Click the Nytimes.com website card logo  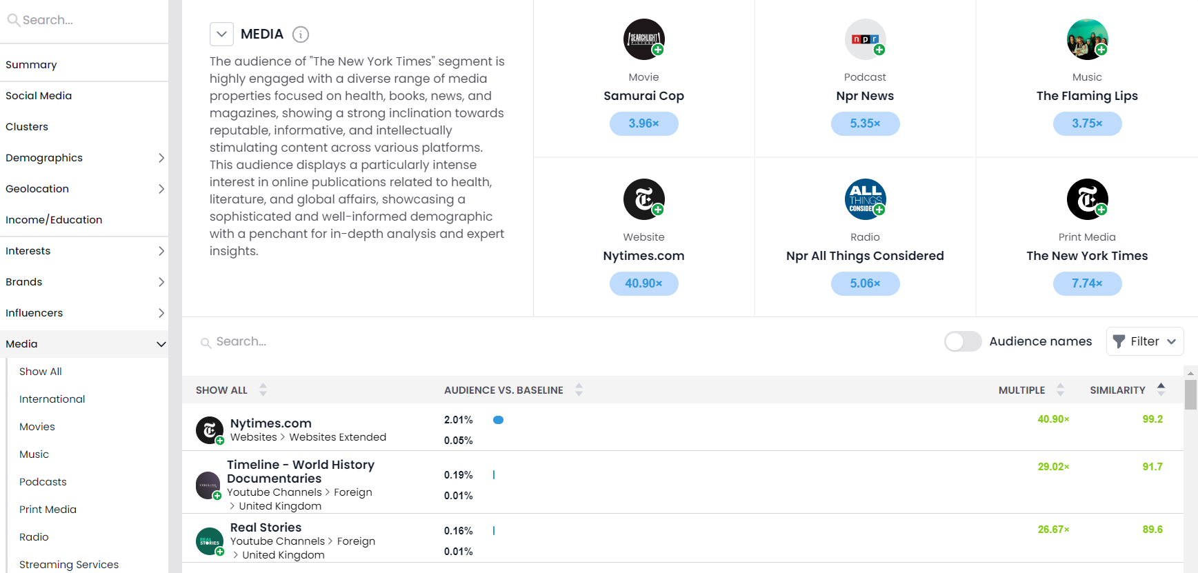coord(643,199)
